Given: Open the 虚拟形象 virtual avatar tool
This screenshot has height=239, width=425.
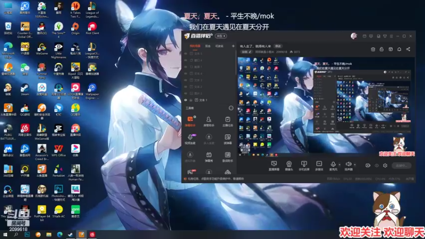Looking at the screenshot, I should click(190, 157).
